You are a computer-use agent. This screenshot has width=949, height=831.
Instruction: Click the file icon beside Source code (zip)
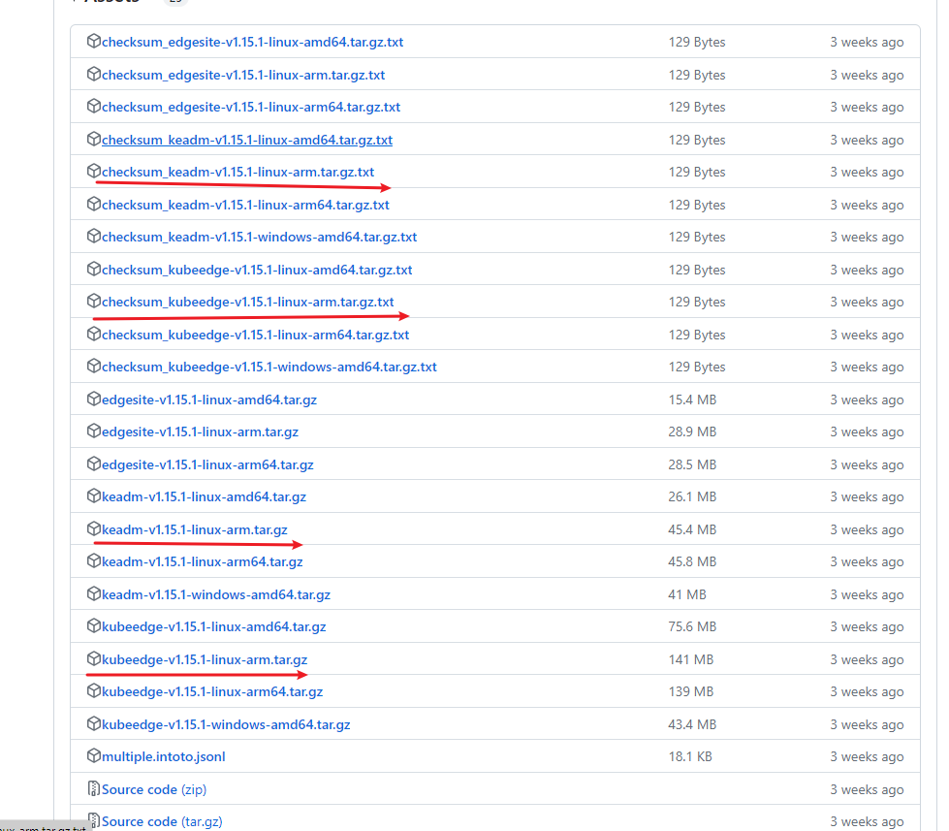click(x=93, y=788)
